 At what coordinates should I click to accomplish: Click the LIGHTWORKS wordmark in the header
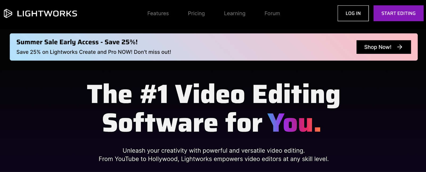point(47,14)
